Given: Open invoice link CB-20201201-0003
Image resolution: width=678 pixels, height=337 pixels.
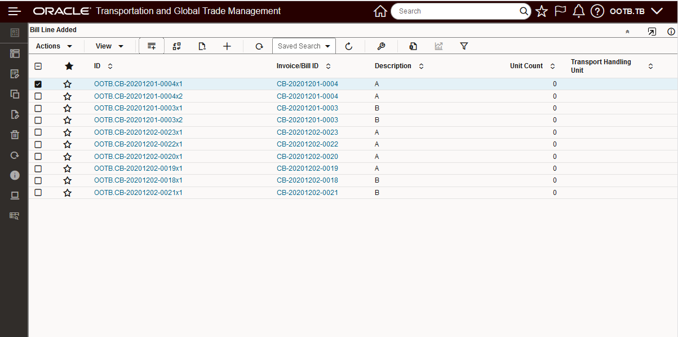Looking at the screenshot, I should [x=307, y=108].
